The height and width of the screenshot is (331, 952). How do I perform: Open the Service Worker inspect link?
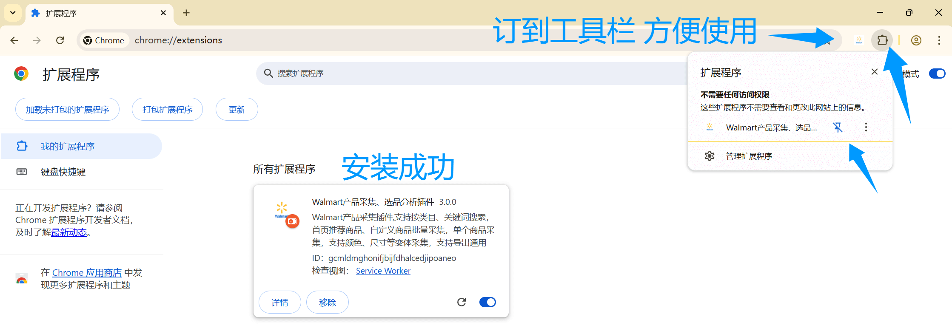tap(383, 271)
